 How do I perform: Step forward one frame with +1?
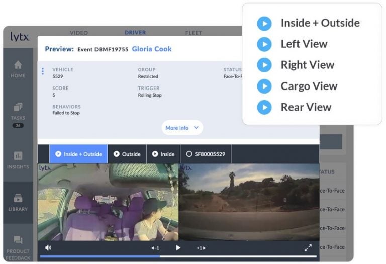[x=201, y=248]
